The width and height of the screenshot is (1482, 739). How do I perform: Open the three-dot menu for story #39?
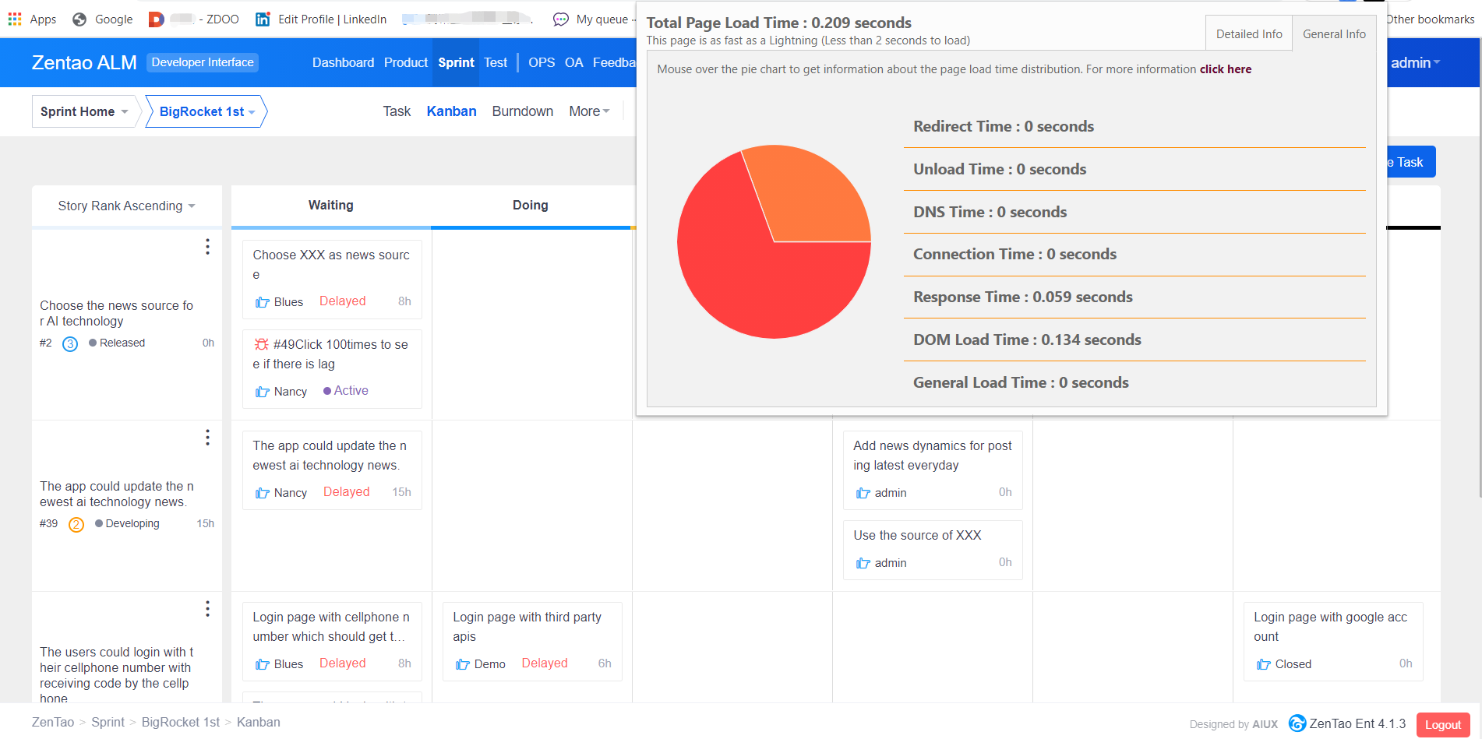click(207, 438)
